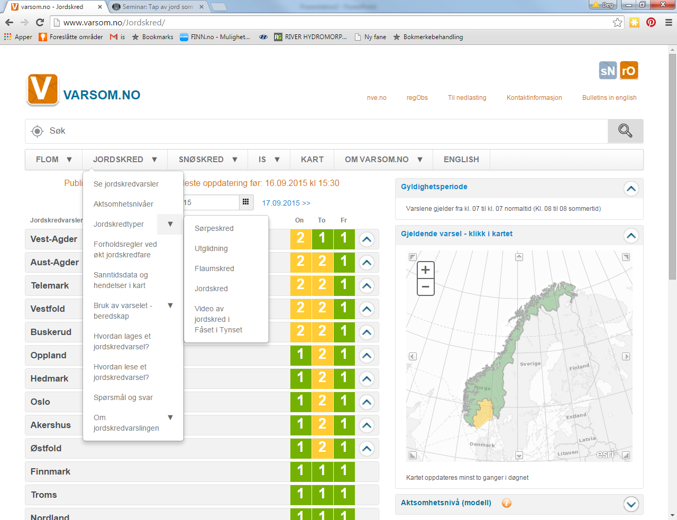Click the Pinterest extension icon
The image size is (677, 520).
coord(651,22)
